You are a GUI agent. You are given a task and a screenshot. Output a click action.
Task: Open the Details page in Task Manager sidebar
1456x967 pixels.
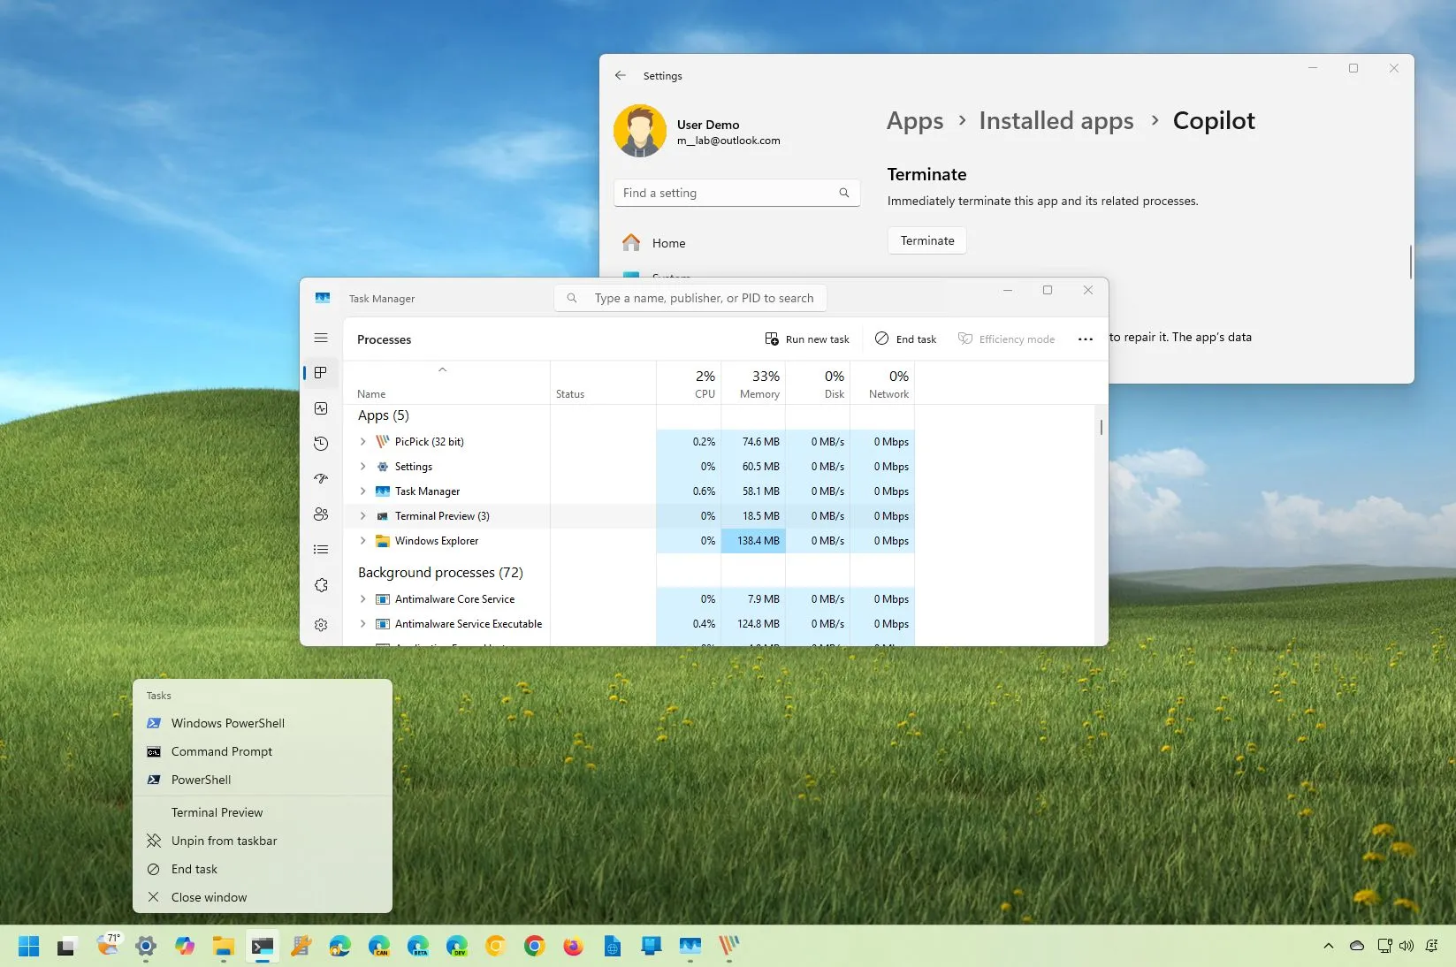pos(321,550)
